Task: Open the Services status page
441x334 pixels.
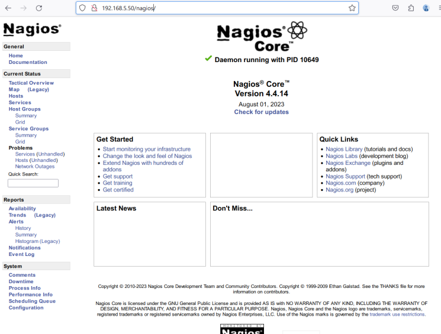Action: (20, 102)
